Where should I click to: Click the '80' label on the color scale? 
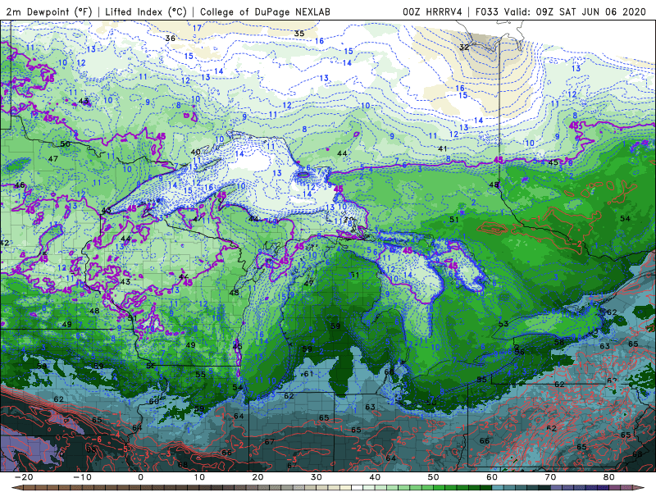coord(609,477)
